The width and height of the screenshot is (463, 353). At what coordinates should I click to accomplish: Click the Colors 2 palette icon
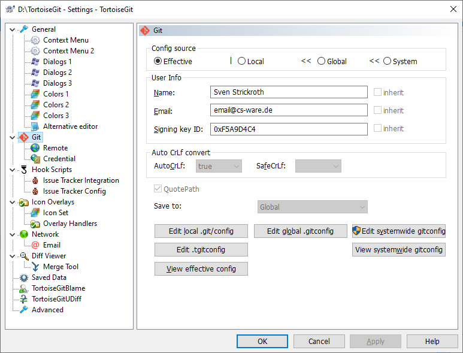35,105
